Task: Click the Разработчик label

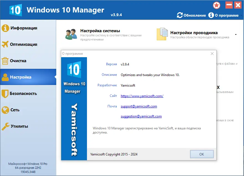Action: pos(107,85)
